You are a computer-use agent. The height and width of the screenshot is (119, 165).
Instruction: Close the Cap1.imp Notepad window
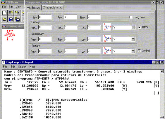pyautogui.click(x=162, y=62)
